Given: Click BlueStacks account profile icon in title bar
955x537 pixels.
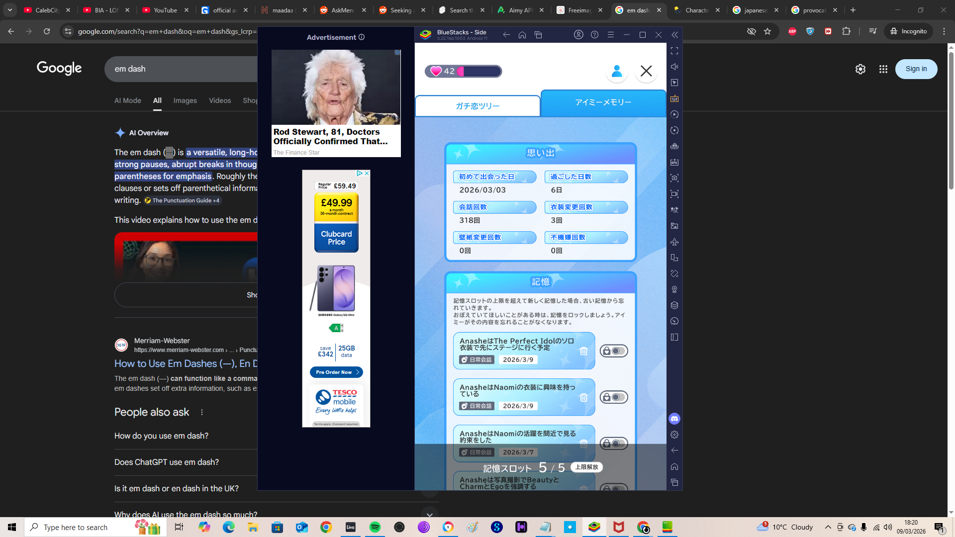Looking at the screenshot, I should (x=578, y=35).
